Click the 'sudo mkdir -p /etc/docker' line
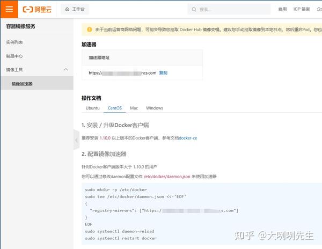322x249 pixels. point(116,189)
